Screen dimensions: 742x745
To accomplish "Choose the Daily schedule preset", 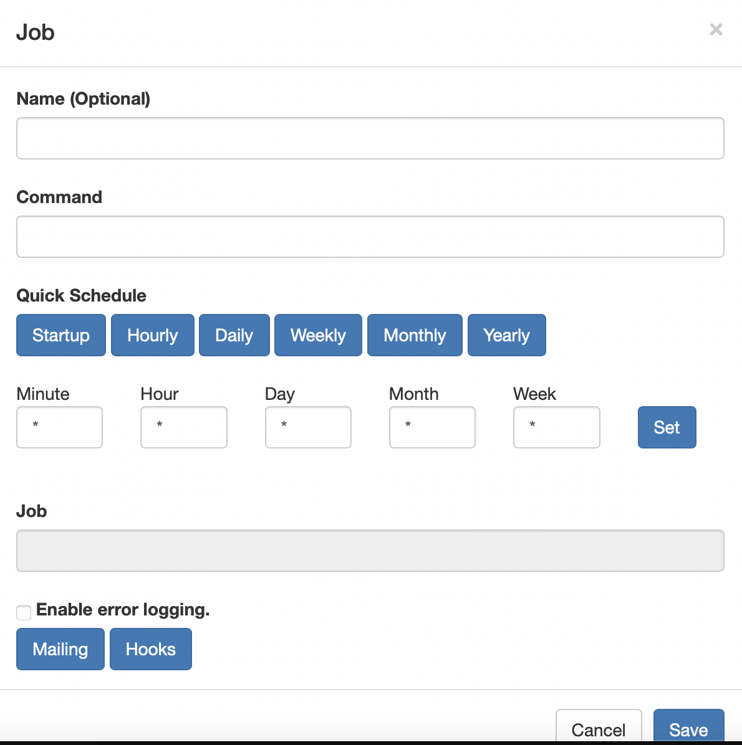I will pos(234,335).
